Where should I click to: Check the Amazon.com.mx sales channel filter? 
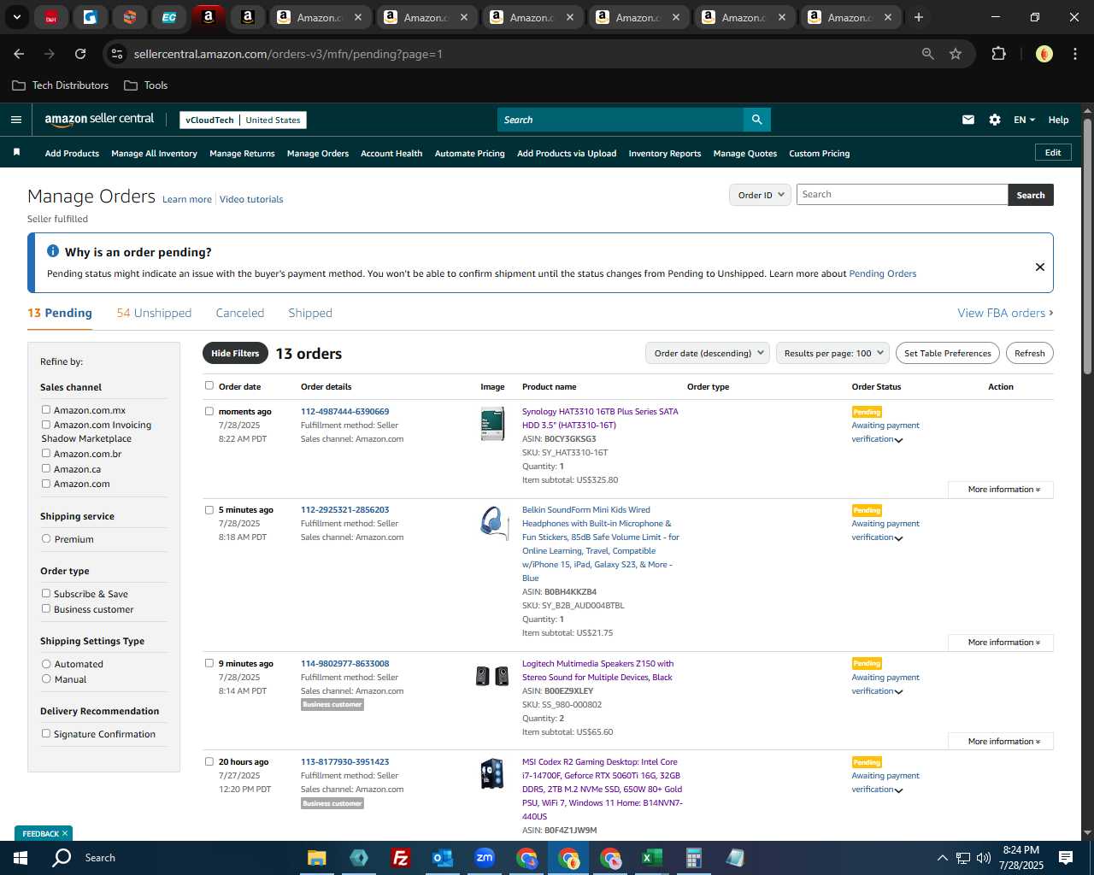[46, 409]
